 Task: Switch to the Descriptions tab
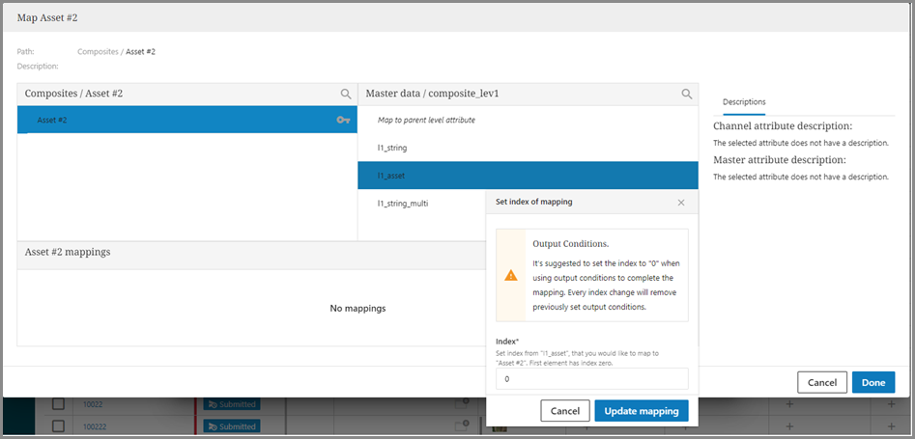pos(744,101)
